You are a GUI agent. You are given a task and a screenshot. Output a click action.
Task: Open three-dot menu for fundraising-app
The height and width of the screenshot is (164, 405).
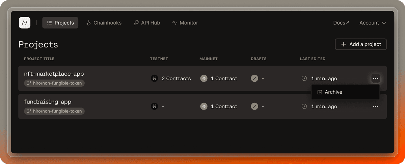[376, 107]
